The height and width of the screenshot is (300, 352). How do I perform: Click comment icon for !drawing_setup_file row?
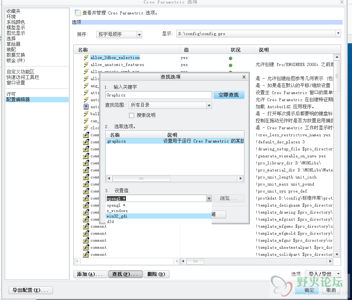(86, 149)
